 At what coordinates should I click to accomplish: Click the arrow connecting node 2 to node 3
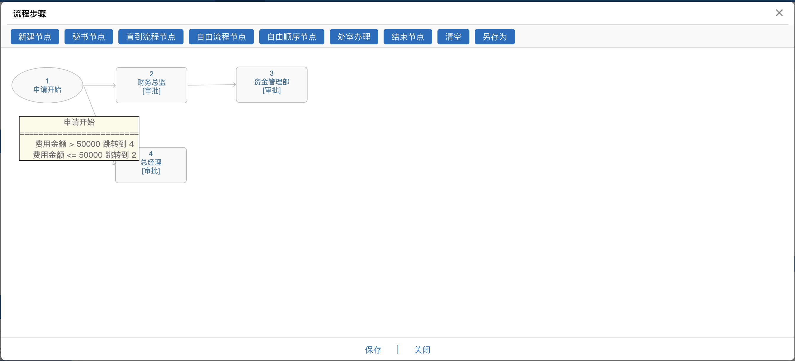[211, 85]
